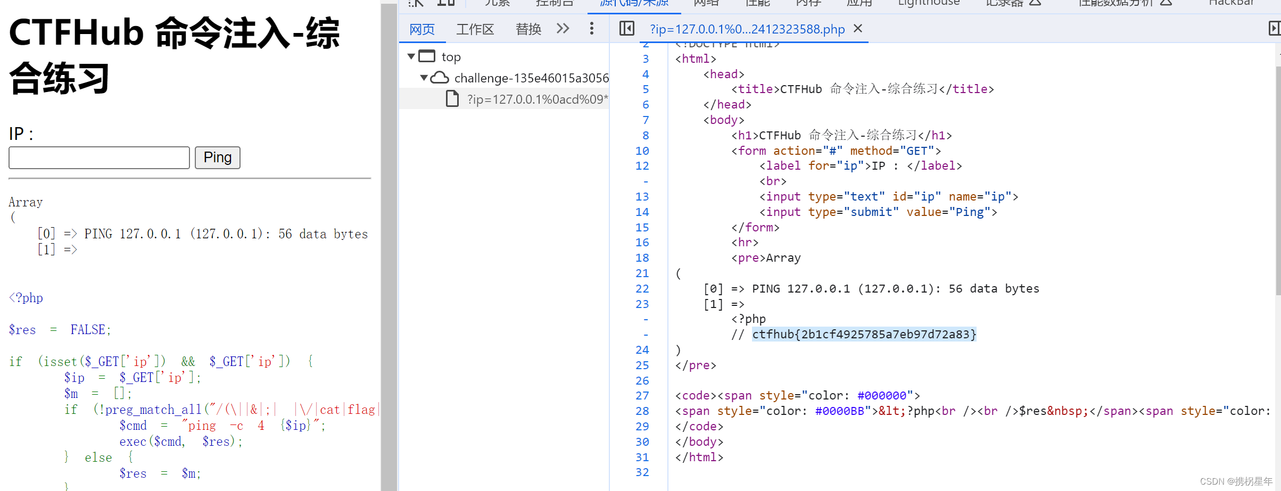Screen dimensions: 1281x491
Task: Select the challenge-135e46015a3056 tree row
Action: [504, 78]
